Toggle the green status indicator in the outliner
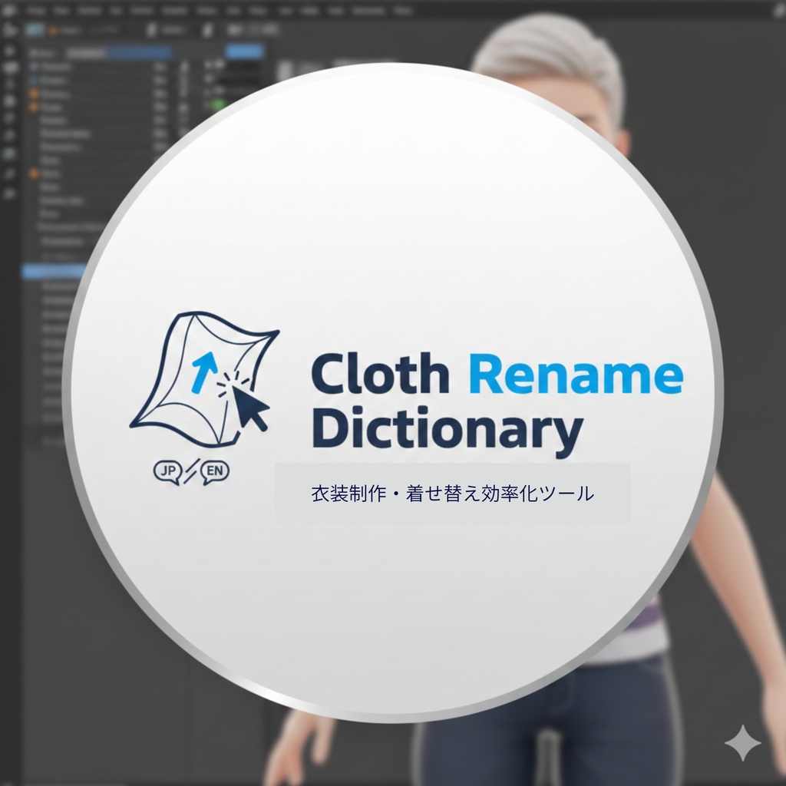This screenshot has height=786, width=786. pos(217,104)
